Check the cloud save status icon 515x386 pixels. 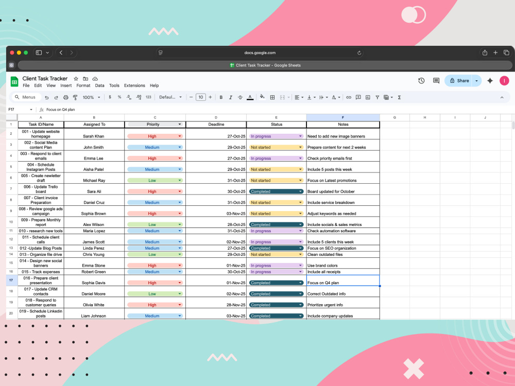(x=95, y=79)
